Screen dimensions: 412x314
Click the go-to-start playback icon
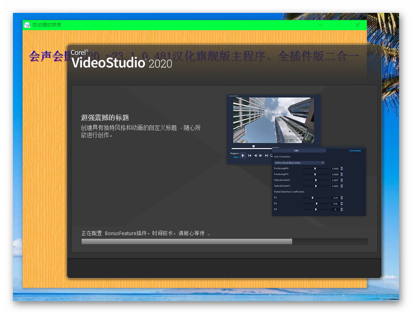pyautogui.click(x=250, y=155)
